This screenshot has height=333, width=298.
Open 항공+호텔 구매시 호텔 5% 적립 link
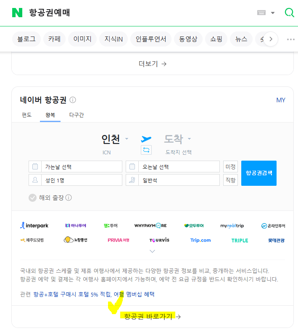72,294
